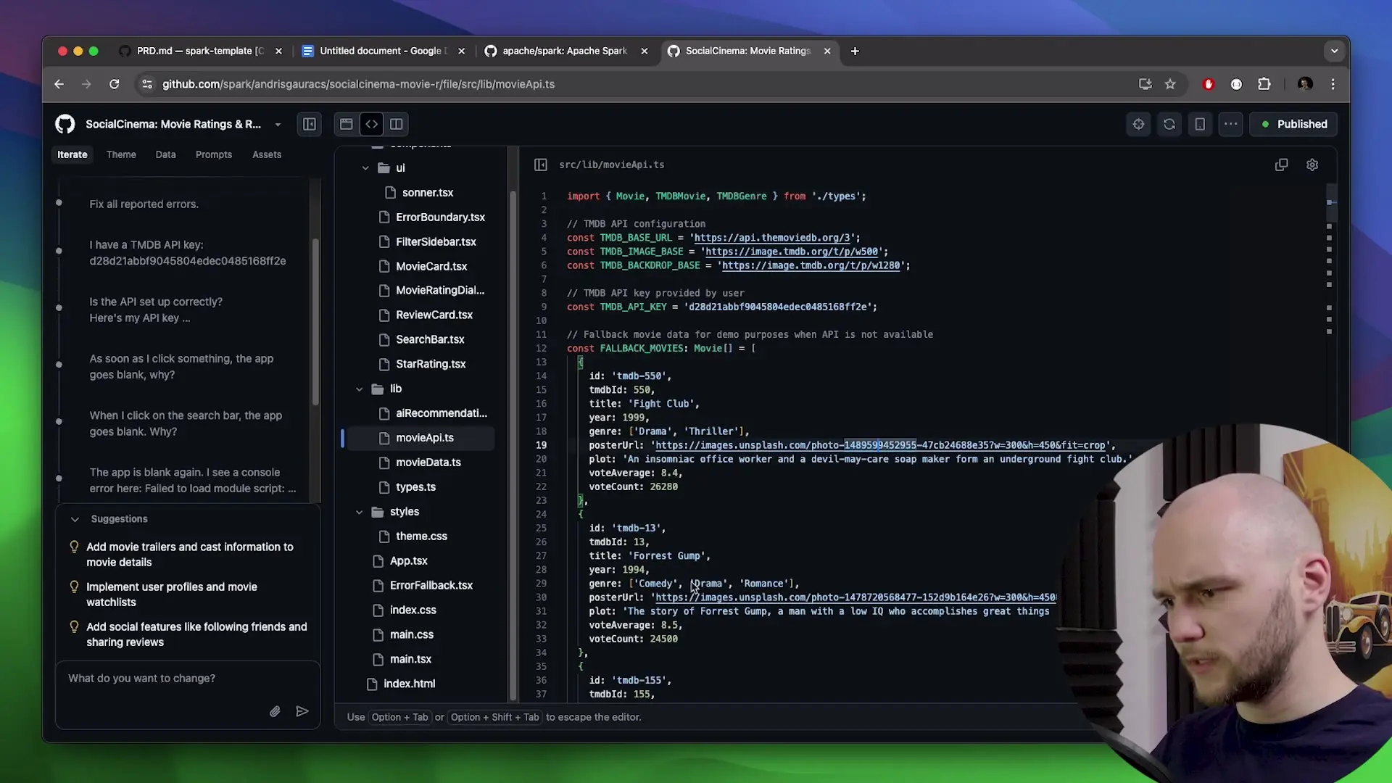Image resolution: width=1392 pixels, height=783 pixels.
Task: Click the GitHub logo in Spark header
Action: pyautogui.click(x=65, y=124)
